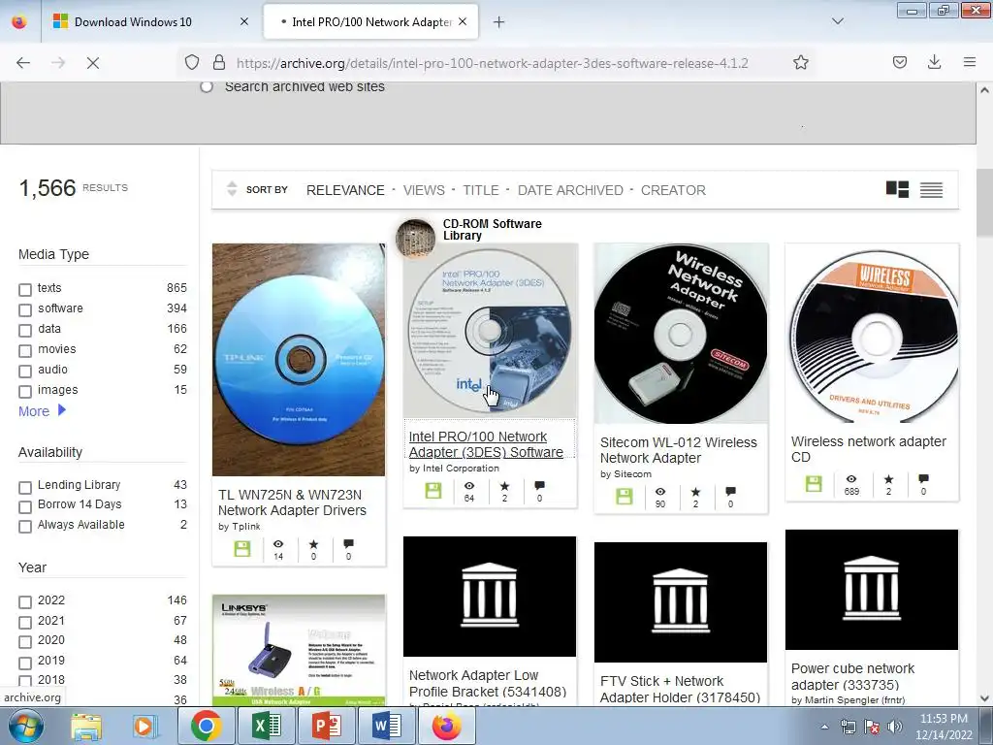Stop page loading with the X button
The image size is (993, 745).
[92, 63]
